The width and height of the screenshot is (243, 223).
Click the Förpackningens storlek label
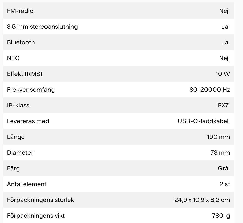(40, 200)
